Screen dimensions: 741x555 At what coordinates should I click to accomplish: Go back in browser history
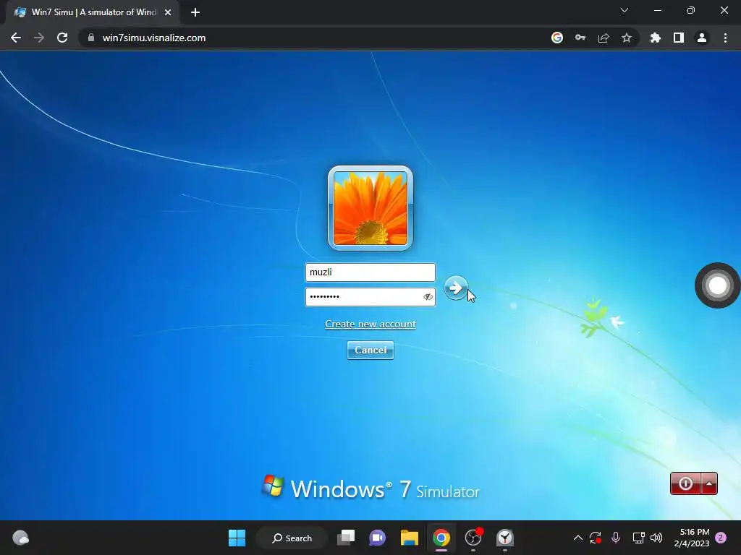point(16,38)
